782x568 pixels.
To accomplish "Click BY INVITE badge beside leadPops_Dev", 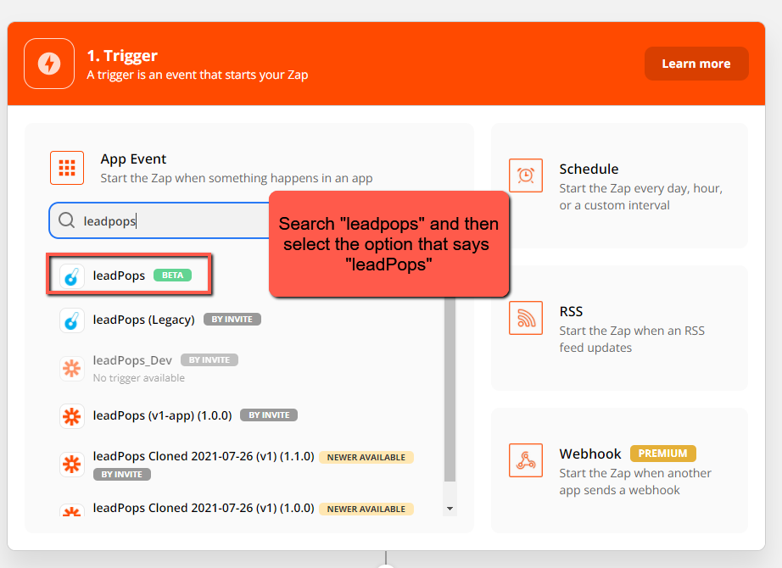I will pyautogui.click(x=209, y=360).
